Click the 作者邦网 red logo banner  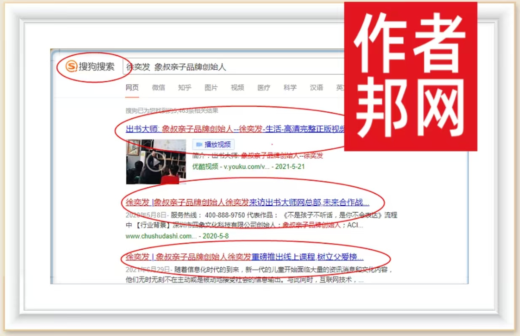point(410,76)
